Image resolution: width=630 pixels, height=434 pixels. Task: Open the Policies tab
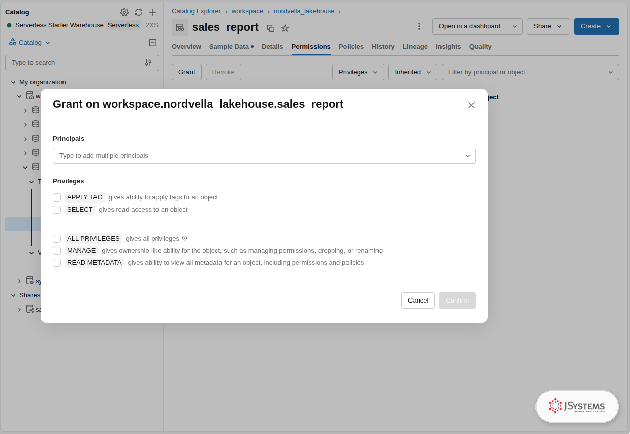351,47
